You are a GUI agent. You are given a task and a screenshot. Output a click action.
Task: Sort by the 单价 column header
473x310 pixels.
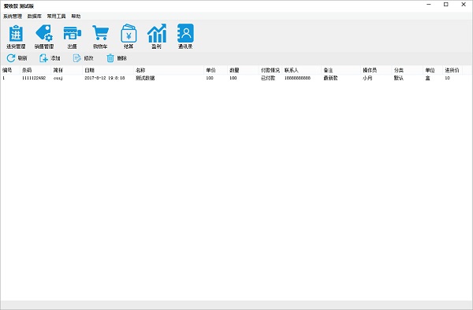tap(216, 70)
